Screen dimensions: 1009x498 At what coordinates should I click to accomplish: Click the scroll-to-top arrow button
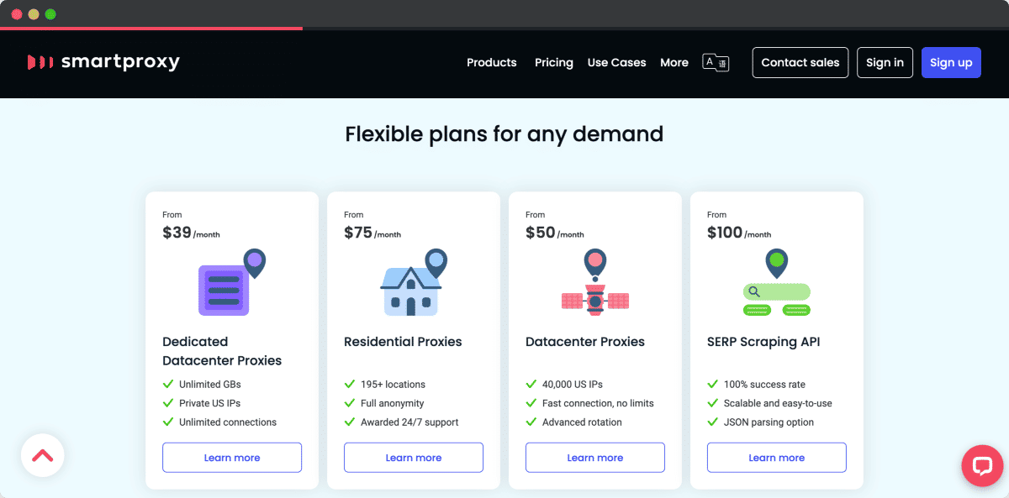pos(42,454)
